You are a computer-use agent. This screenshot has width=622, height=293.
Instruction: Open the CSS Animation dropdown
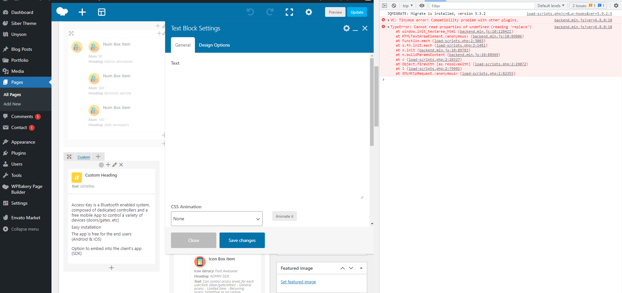pyautogui.click(x=217, y=219)
